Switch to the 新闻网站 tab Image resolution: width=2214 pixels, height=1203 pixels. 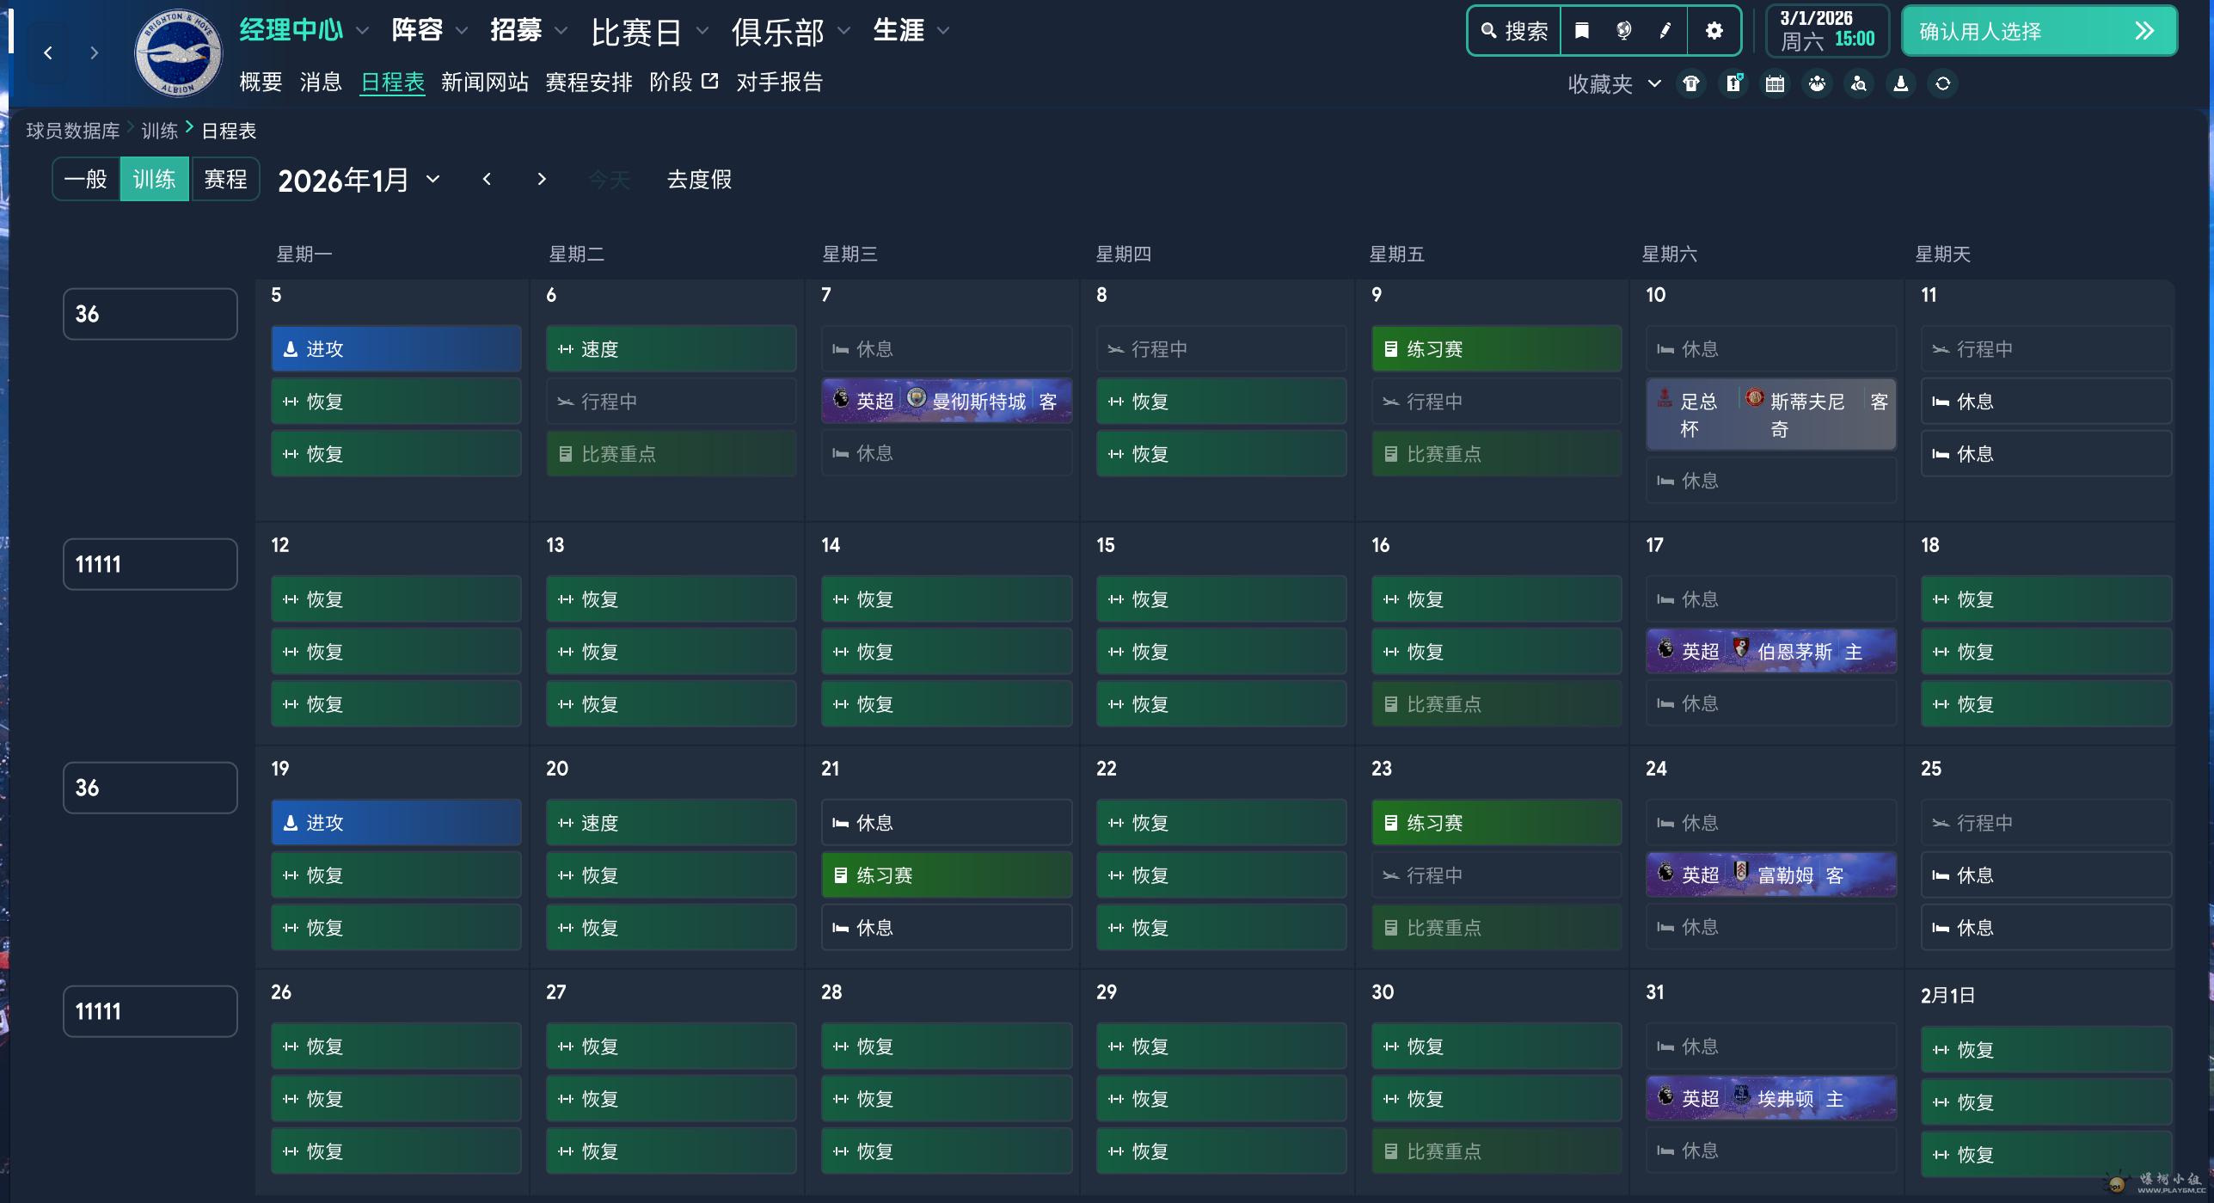pos(484,82)
